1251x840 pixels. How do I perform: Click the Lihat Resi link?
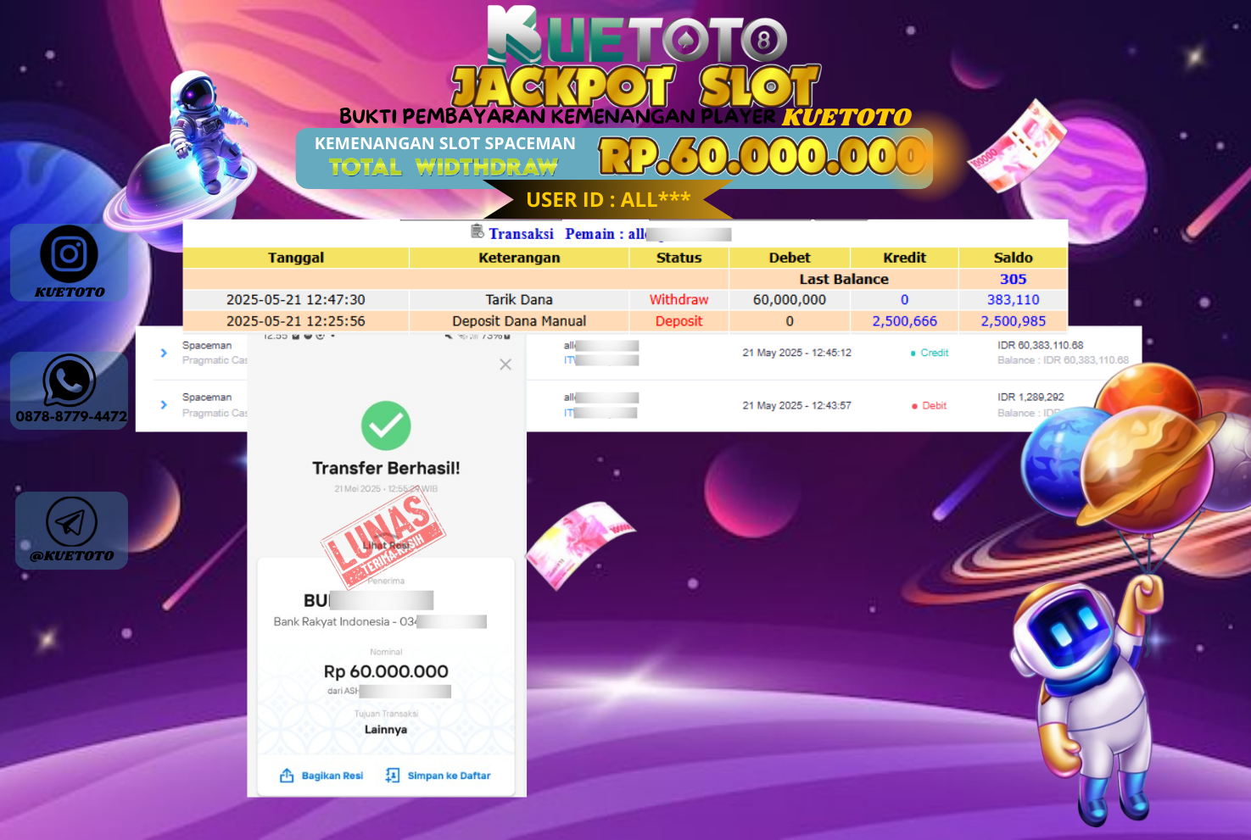point(386,545)
